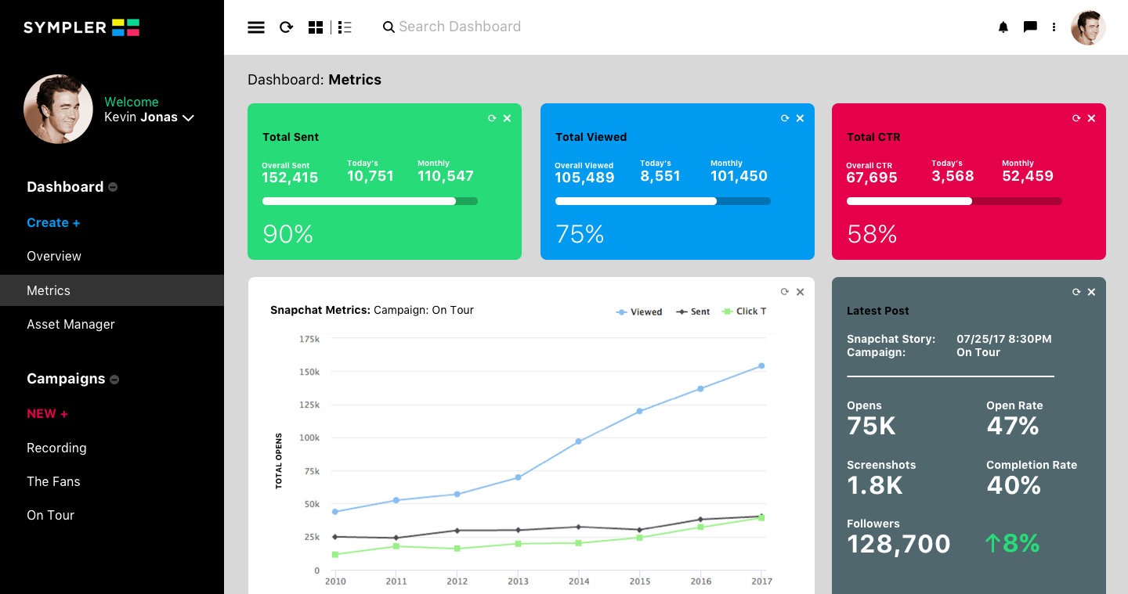The width and height of the screenshot is (1128, 594).
Task: Click the Followers count 128,700
Action: coord(898,544)
